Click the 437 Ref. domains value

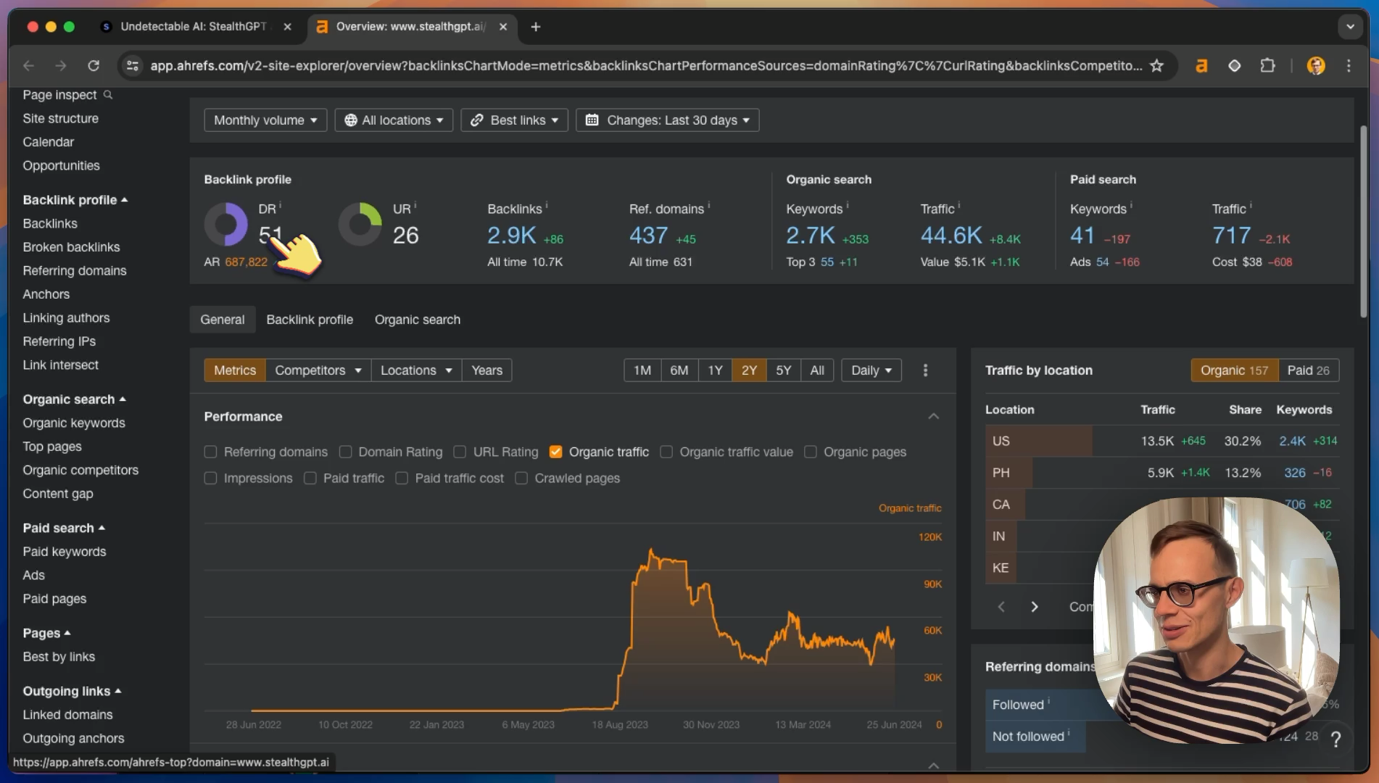[648, 236]
